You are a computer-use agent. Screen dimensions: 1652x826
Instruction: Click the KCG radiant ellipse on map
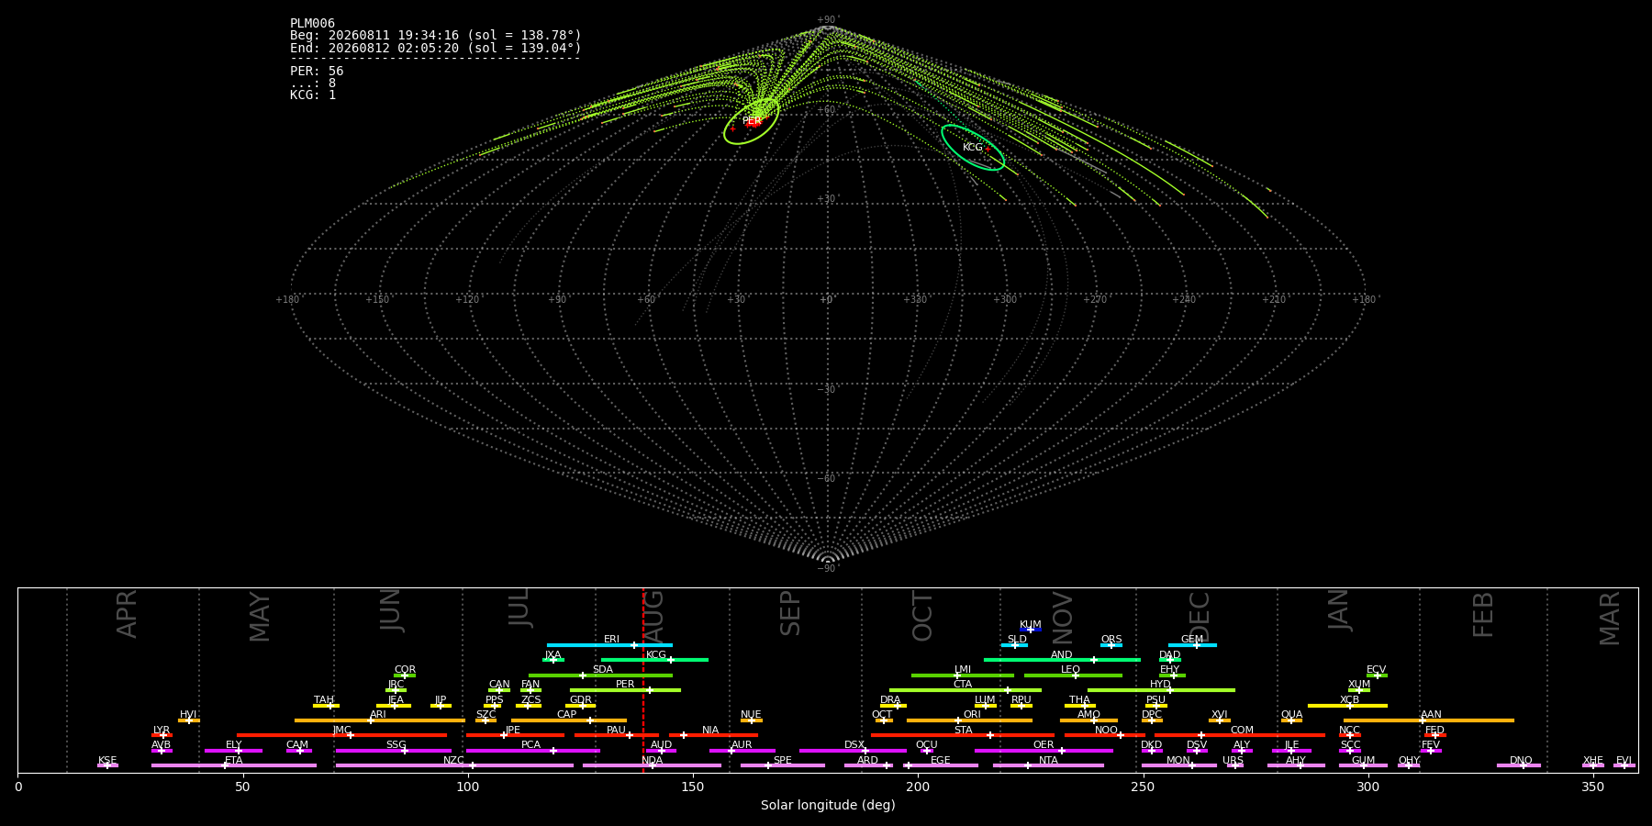pyautogui.click(x=973, y=148)
